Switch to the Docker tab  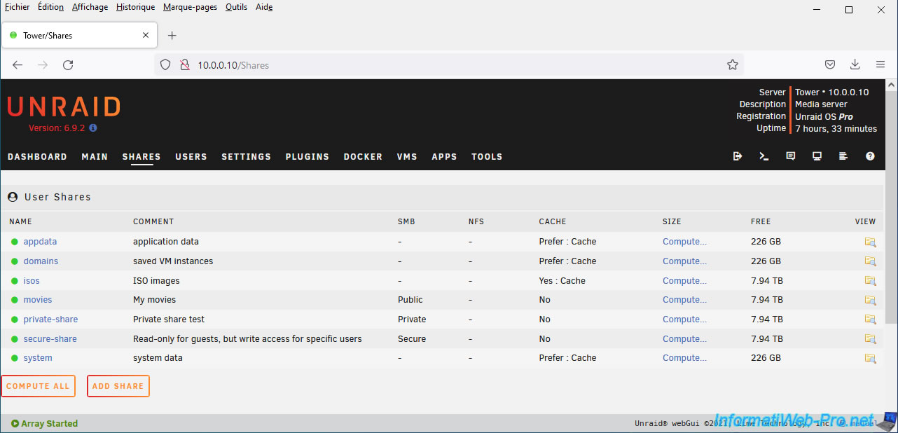coord(363,157)
